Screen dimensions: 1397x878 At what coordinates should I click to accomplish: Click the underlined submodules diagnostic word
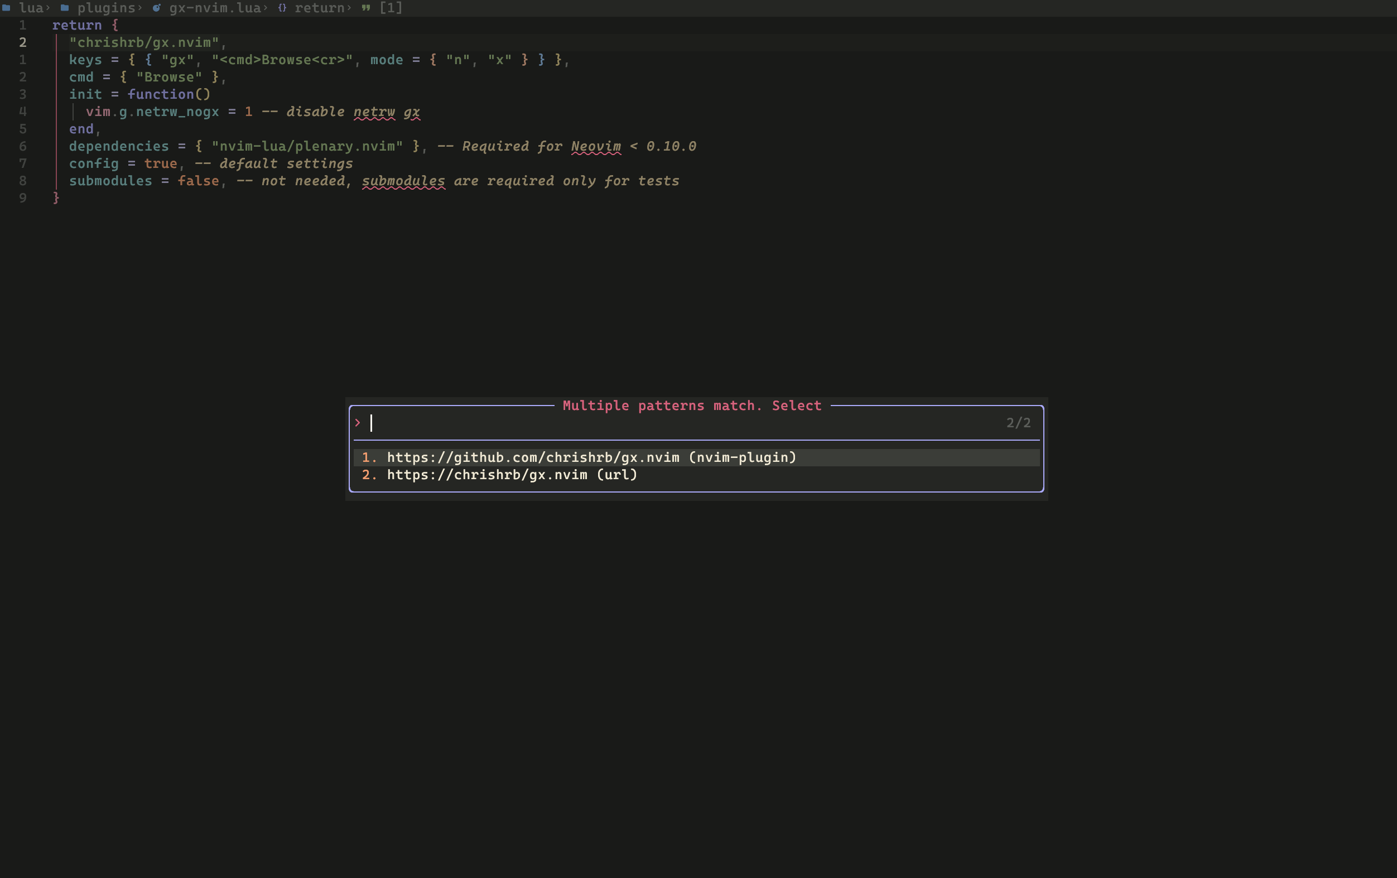point(404,180)
